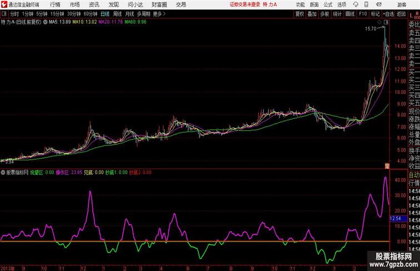This screenshot has width=420, height=271.
Task: Select the 日线 daily period tab
Action: pyautogui.click(x=105, y=14)
